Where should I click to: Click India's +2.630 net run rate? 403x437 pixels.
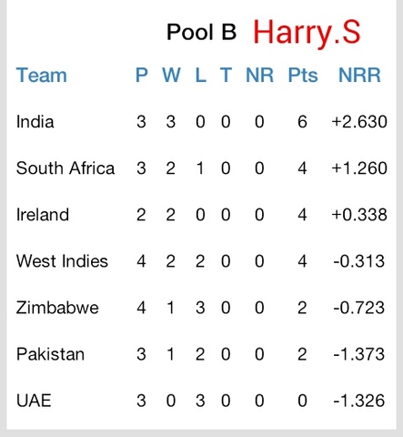pyautogui.click(x=359, y=122)
